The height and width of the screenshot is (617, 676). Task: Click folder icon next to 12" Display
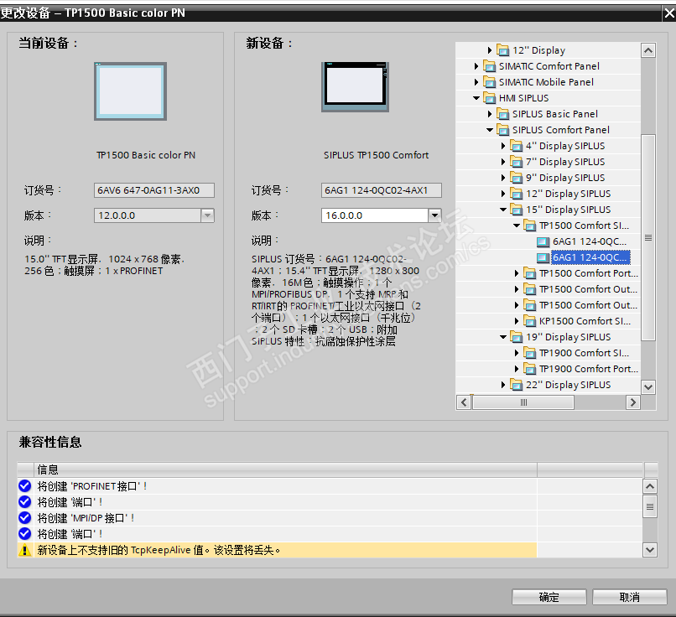pos(502,50)
